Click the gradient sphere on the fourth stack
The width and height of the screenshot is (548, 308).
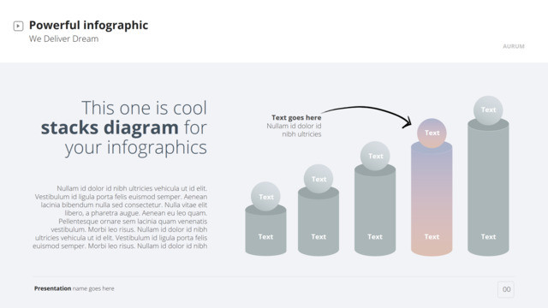(x=432, y=133)
